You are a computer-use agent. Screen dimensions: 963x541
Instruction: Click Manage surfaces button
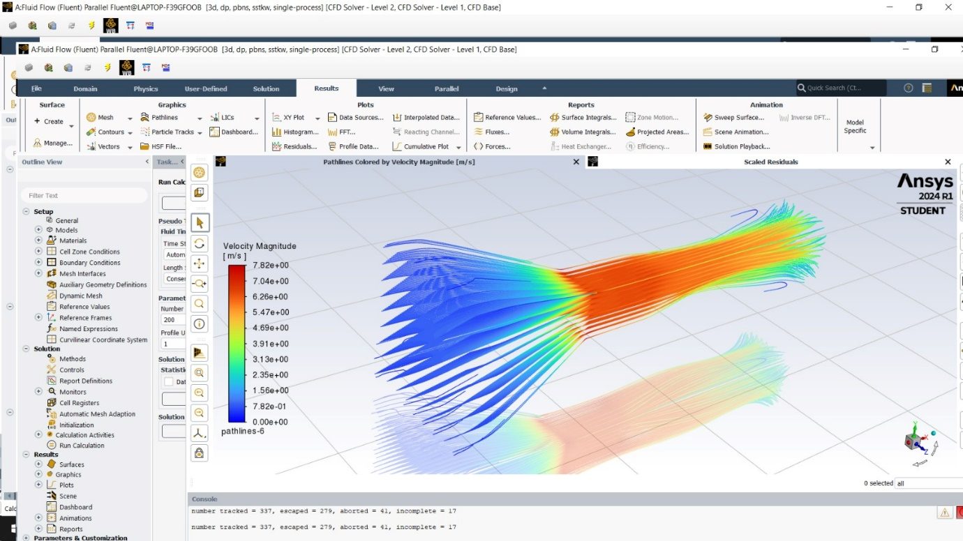point(53,143)
